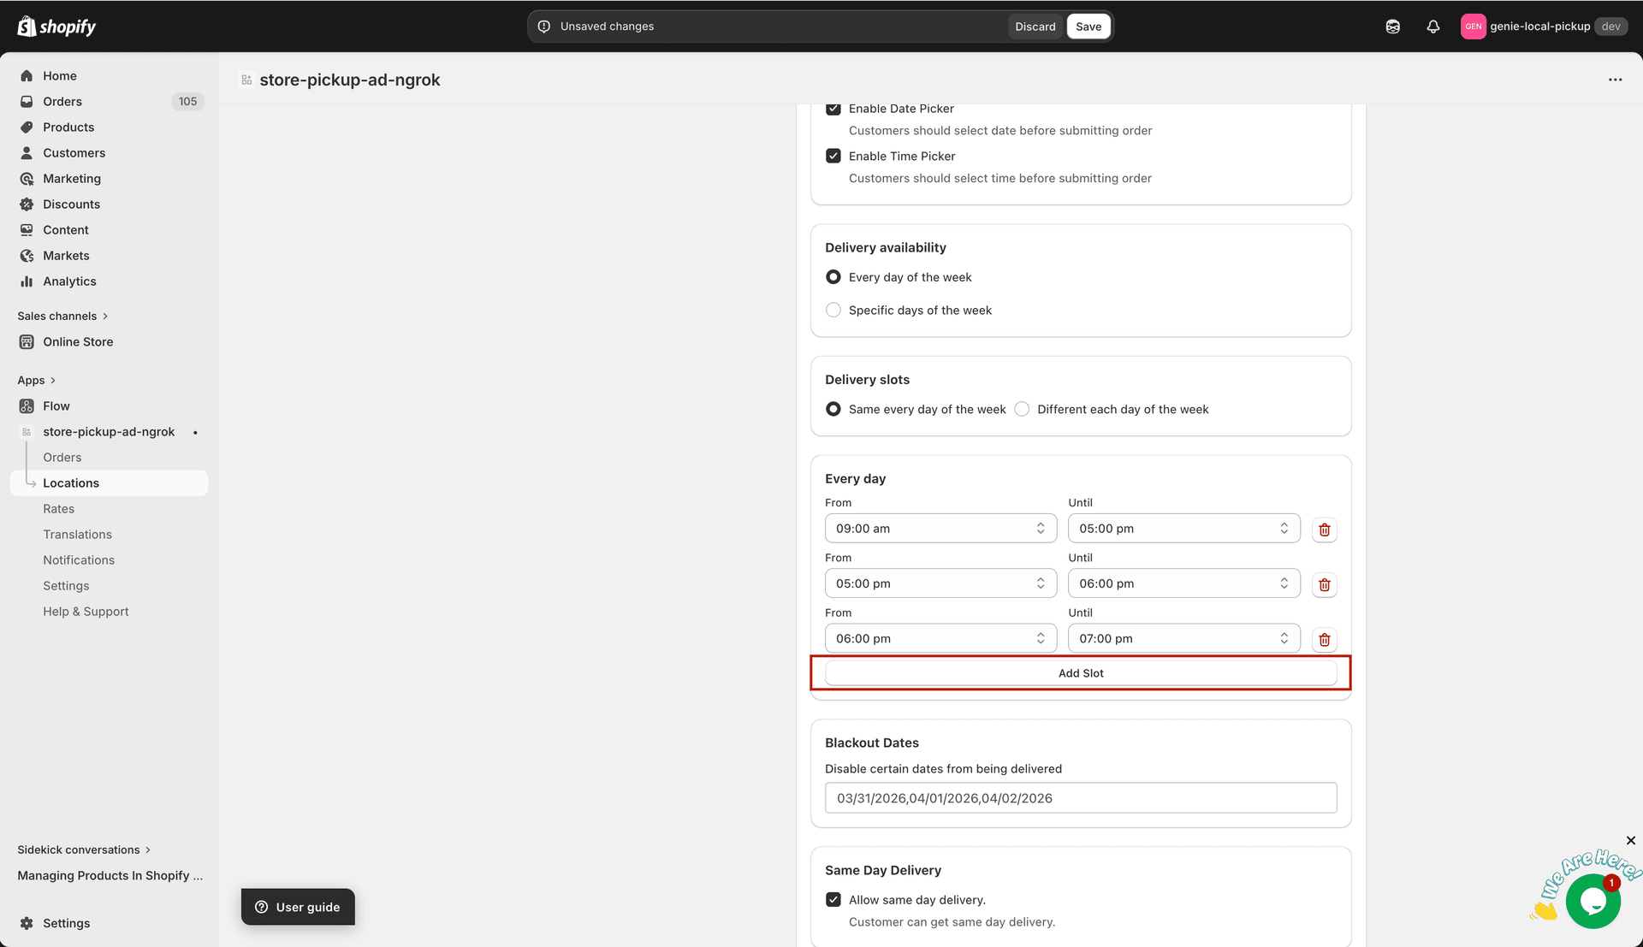The width and height of the screenshot is (1643, 947).
Task: Open the three-dot more actions menu
Action: click(1615, 80)
